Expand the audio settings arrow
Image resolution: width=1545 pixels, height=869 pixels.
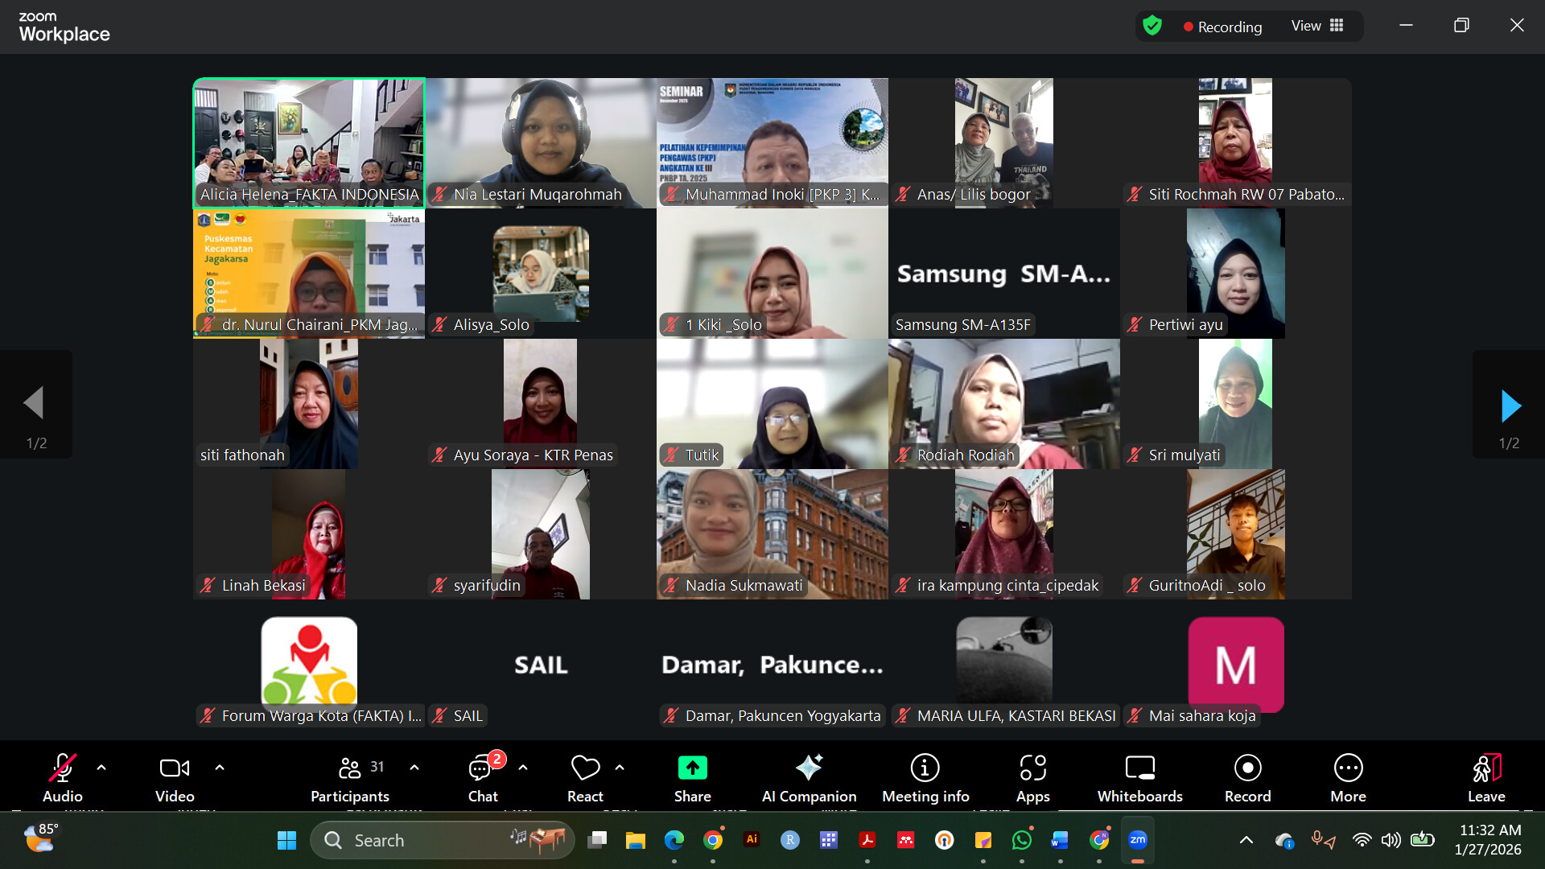point(101,768)
